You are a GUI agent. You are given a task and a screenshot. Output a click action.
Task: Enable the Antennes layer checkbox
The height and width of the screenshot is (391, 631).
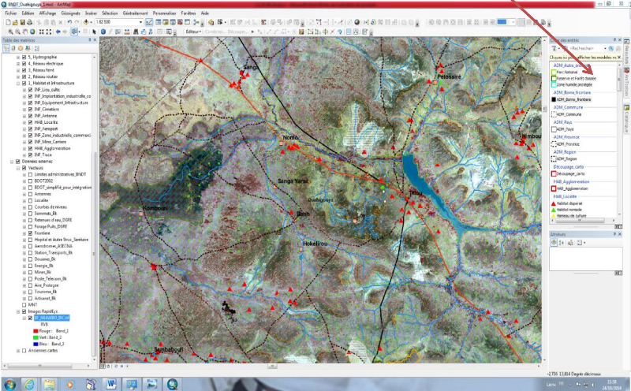click(x=29, y=195)
